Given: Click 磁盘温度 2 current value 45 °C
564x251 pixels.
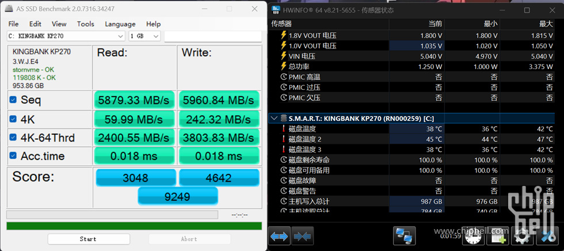Looking at the screenshot, I should tap(435, 139).
